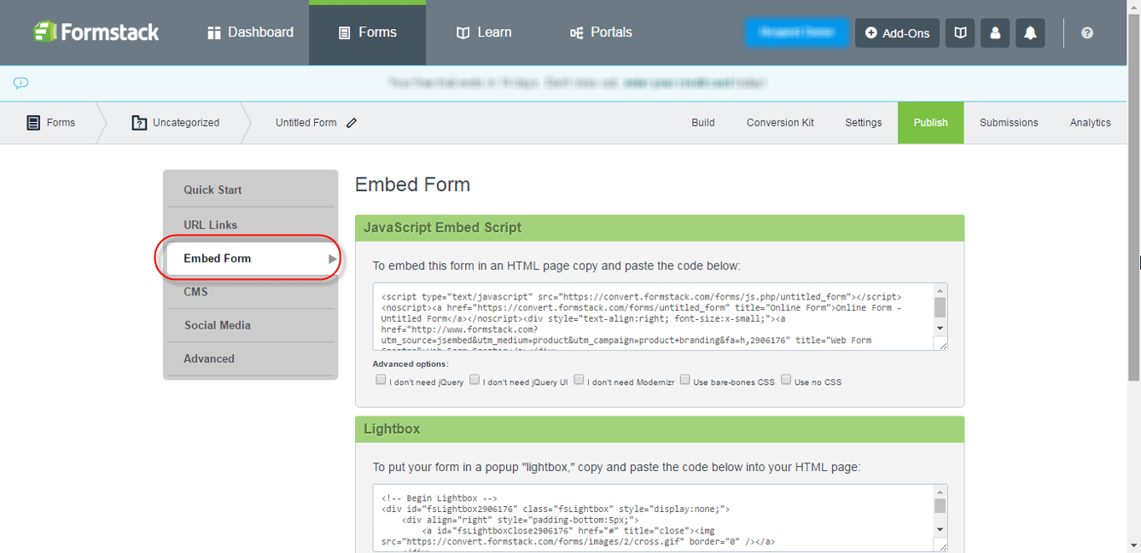Click the Lightbox section header
This screenshot has width=1141, height=553.
tap(660, 429)
